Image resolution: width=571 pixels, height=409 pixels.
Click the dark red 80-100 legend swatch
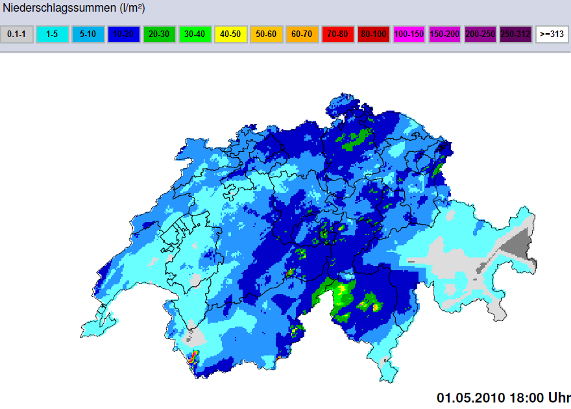[374, 34]
